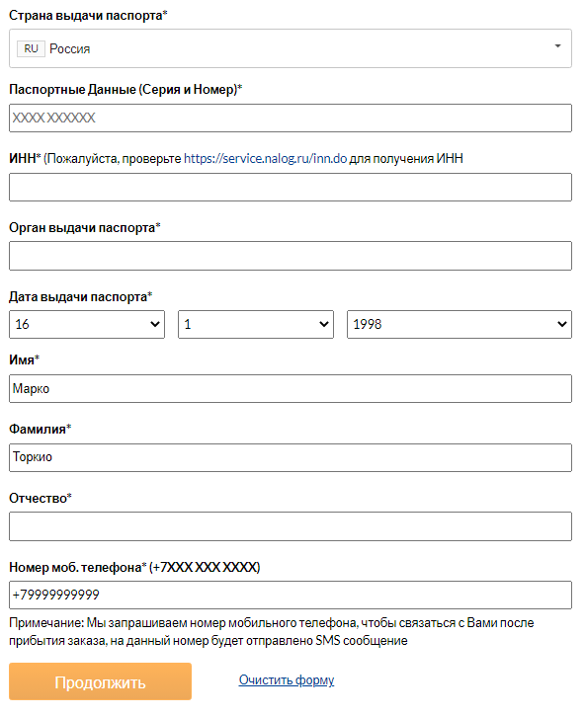Click the orange Продолжить button
The height and width of the screenshot is (717, 585).
tap(100, 681)
